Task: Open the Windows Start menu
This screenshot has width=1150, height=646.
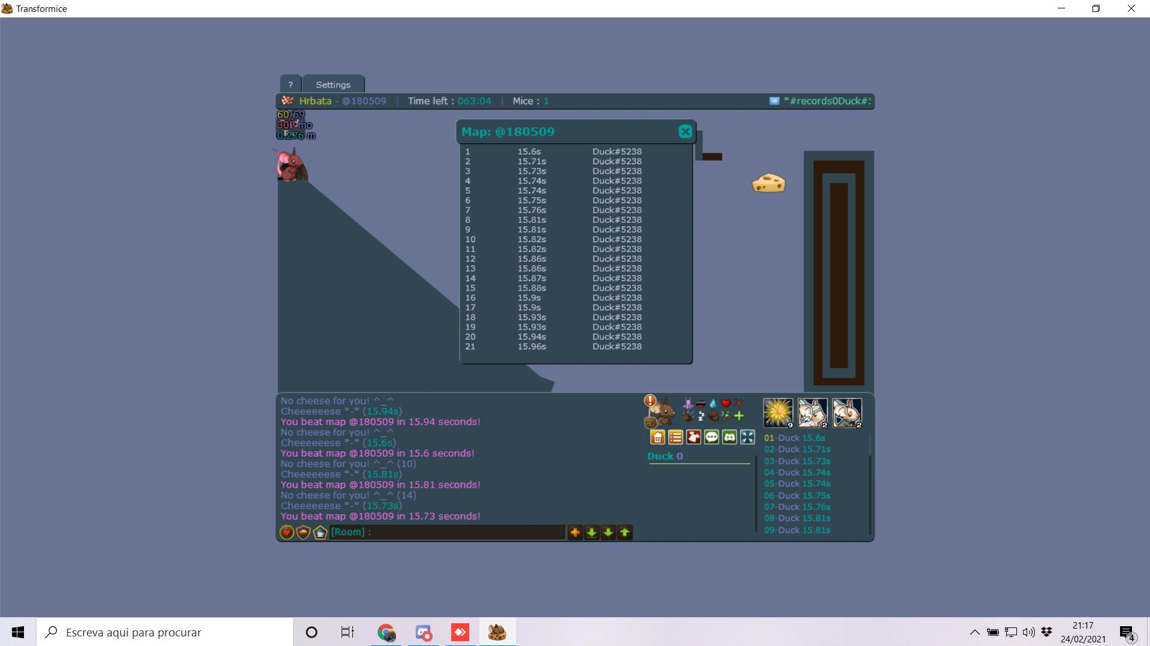Action: click(18, 632)
